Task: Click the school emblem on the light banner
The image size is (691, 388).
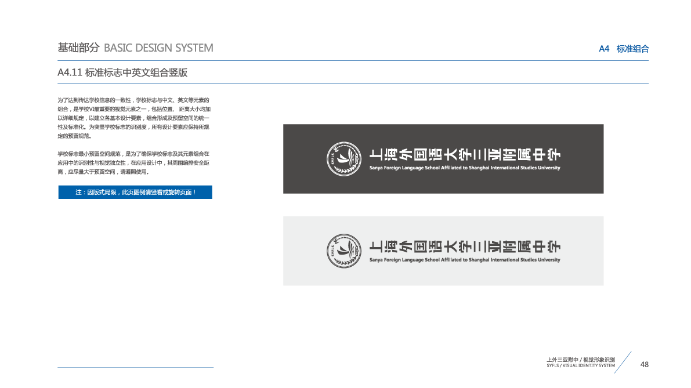Action: pyautogui.click(x=343, y=251)
